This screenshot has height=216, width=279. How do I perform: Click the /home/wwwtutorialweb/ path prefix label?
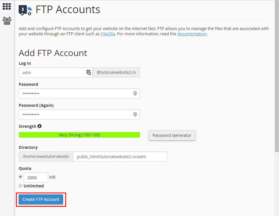click(46, 156)
